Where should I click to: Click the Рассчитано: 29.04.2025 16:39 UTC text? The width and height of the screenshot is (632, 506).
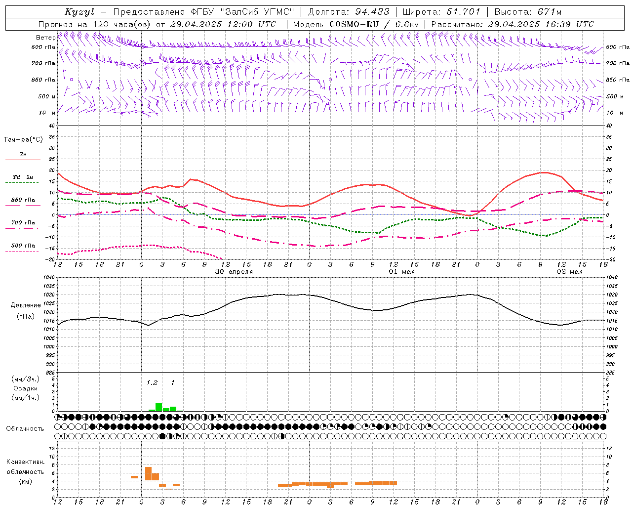tap(513, 24)
